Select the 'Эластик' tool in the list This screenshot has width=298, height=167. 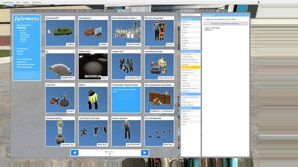point(190,48)
